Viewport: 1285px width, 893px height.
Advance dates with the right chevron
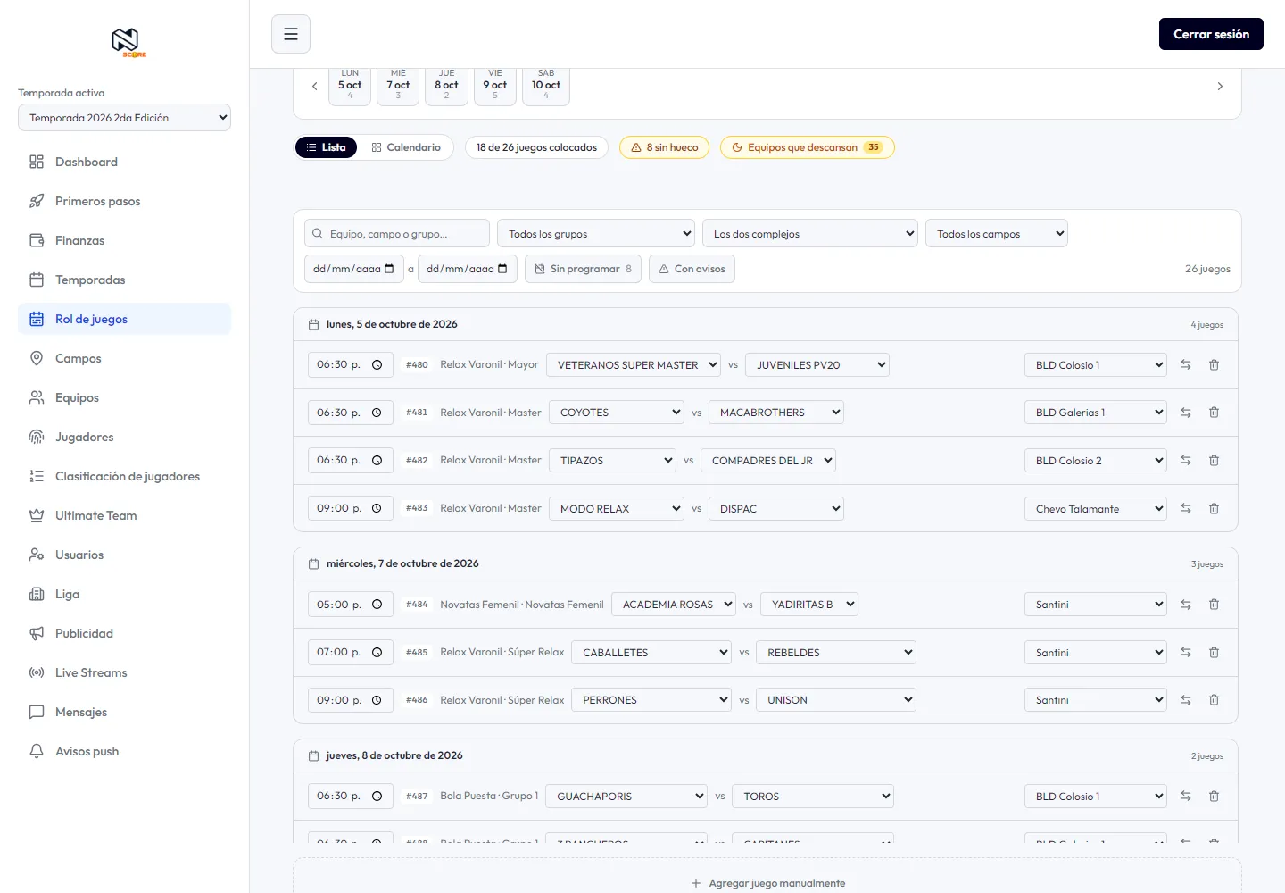coord(1220,87)
